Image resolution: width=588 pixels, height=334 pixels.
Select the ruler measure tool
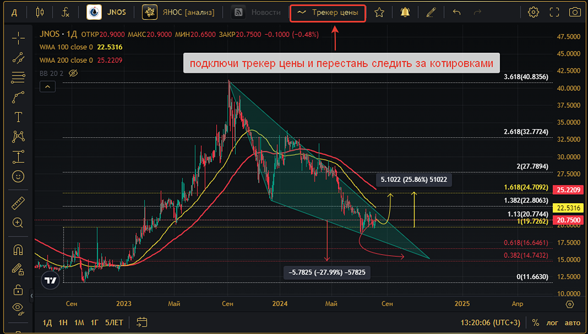(18, 203)
